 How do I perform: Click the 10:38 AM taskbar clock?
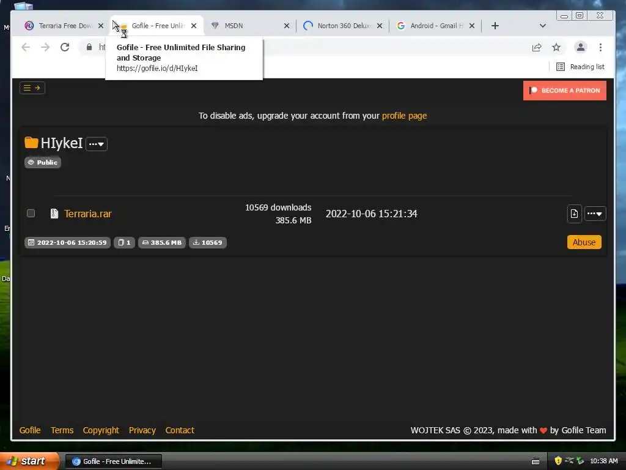coord(603,461)
